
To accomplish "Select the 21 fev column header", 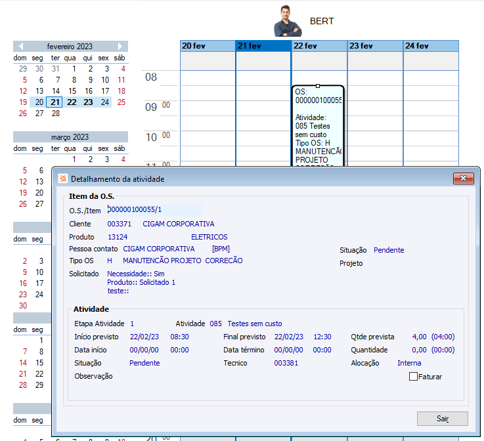I will (263, 46).
